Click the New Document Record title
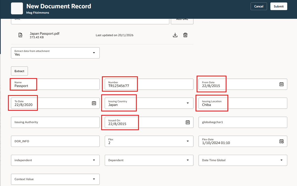The width and height of the screenshot is (297, 186). (x=59, y=6)
